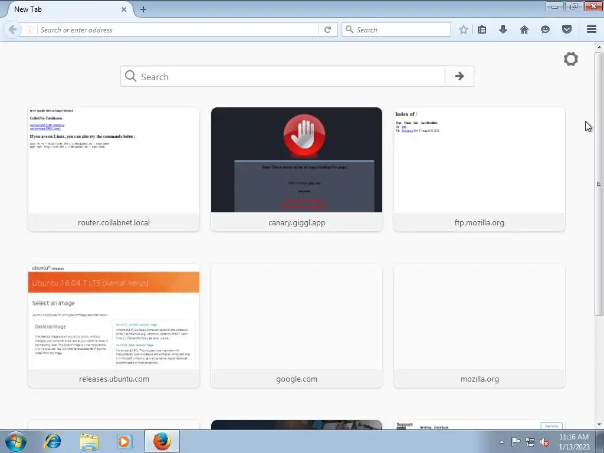The image size is (604, 453).
Task: Open the network status tray icon
Action: (x=530, y=442)
